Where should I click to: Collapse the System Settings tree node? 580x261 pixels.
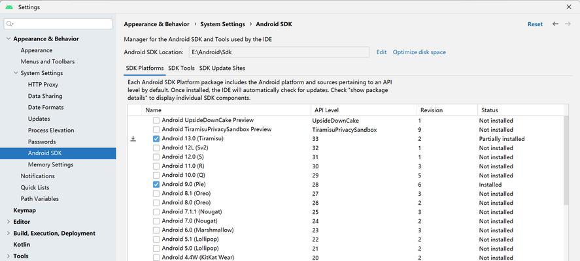coord(16,73)
